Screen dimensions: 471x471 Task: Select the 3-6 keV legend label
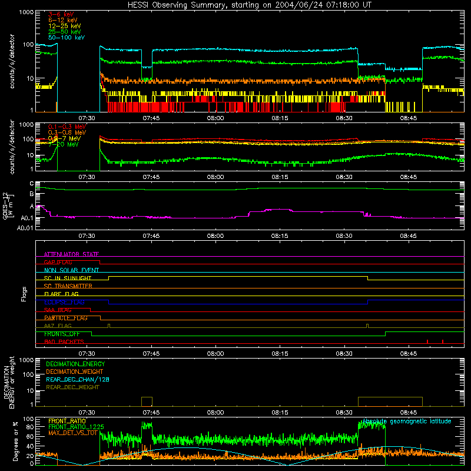tap(61, 14)
